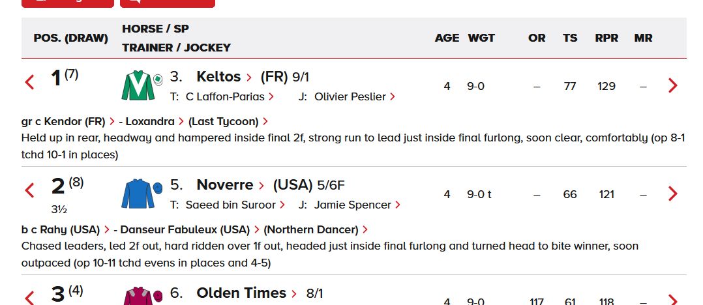Open damsire Northern Dancer link

click(x=311, y=229)
